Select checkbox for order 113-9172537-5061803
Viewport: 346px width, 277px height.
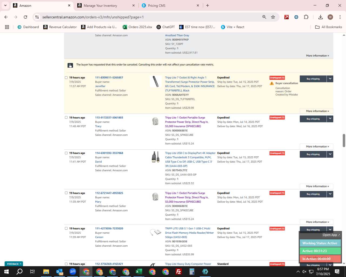(x=66, y=118)
